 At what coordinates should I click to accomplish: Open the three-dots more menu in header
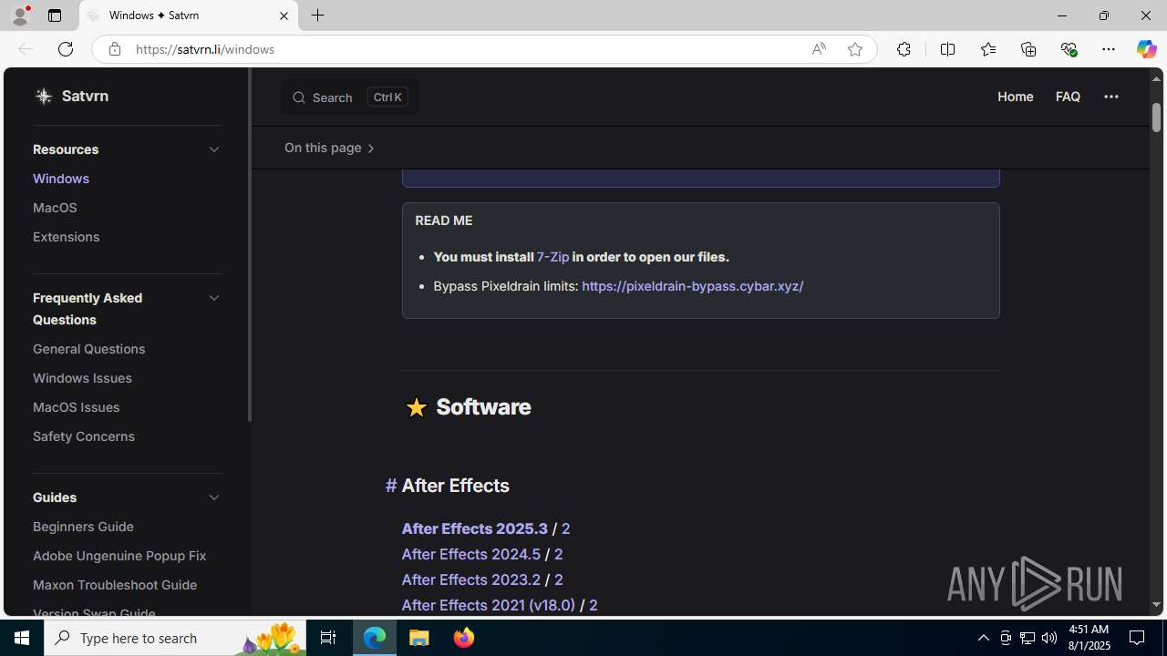click(1110, 97)
